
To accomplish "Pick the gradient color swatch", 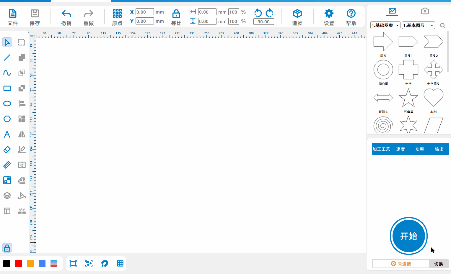I will [x=54, y=263].
